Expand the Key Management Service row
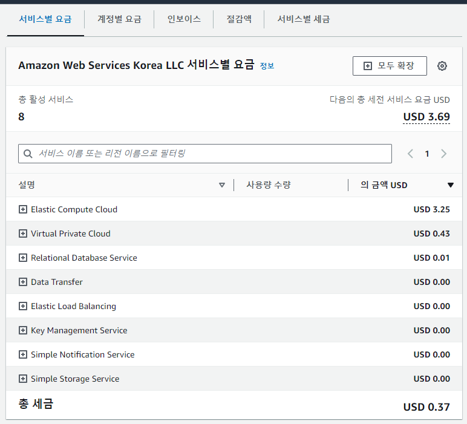Image resolution: width=467 pixels, height=424 pixels. 23,330
